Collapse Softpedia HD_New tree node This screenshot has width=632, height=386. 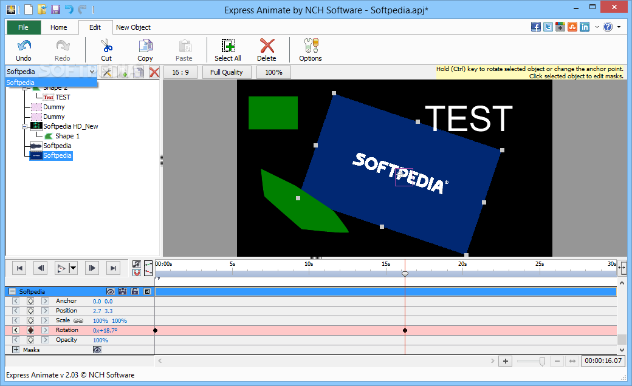point(24,126)
